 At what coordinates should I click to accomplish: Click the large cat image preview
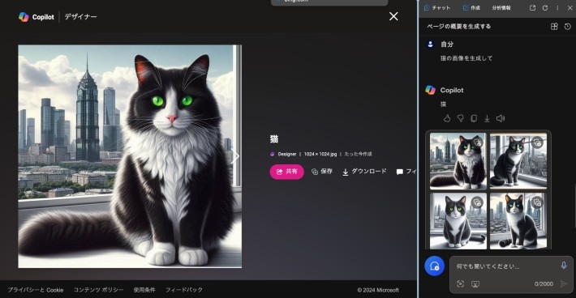[130, 156]
